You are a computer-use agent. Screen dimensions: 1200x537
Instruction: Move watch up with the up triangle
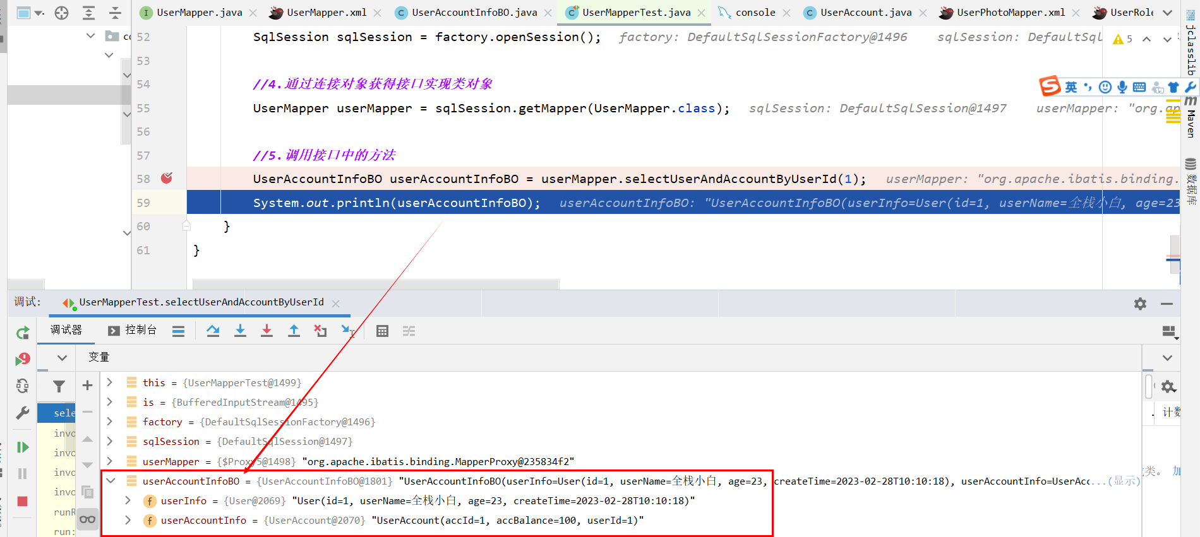click(87, 439)
